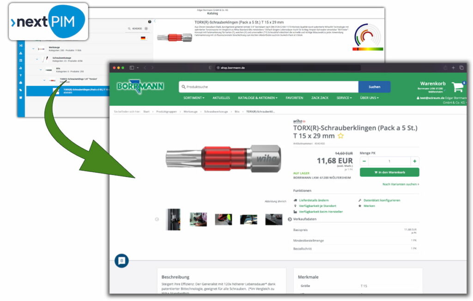This screenshot has width=473, height=301.
Task: Toggle the Merken star in the Funktionen panel
Action: point(359,206)
